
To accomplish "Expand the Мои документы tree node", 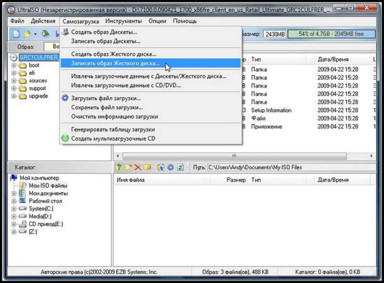I will point(14,193).
